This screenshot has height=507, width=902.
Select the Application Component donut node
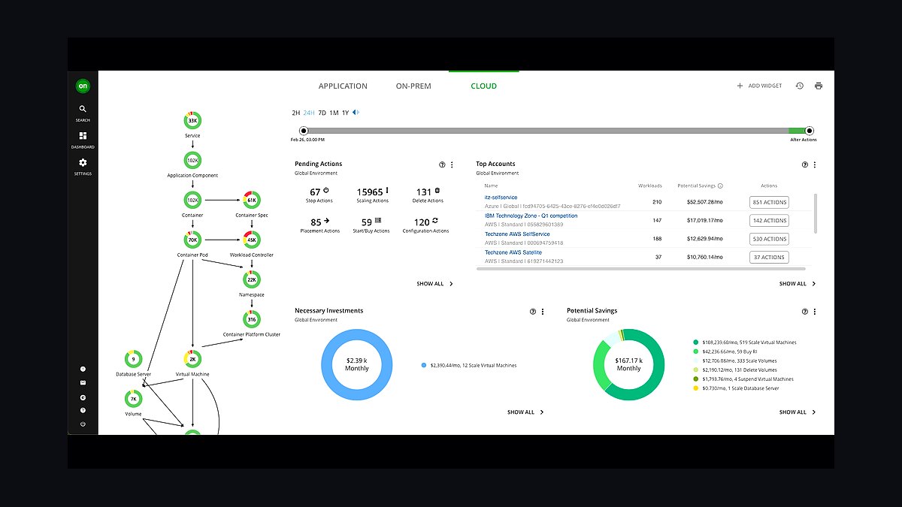pyautogui.click(x=192, y=161)
